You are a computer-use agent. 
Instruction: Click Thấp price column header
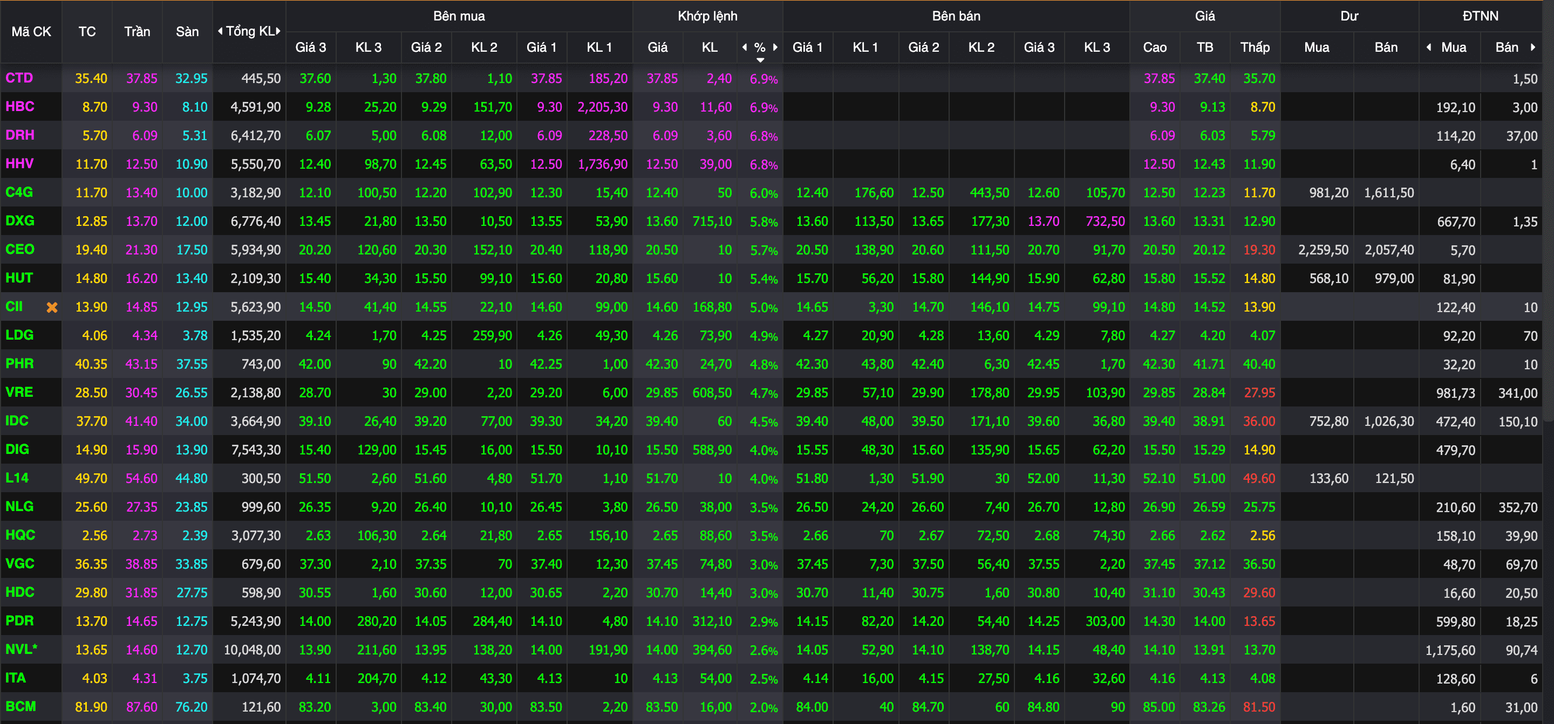[x=1255, y=47]
